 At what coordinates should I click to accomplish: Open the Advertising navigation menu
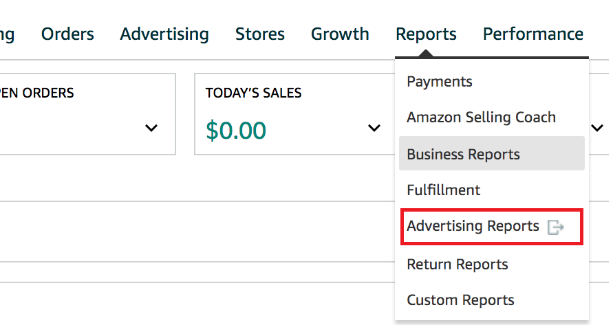pos(164,34)
